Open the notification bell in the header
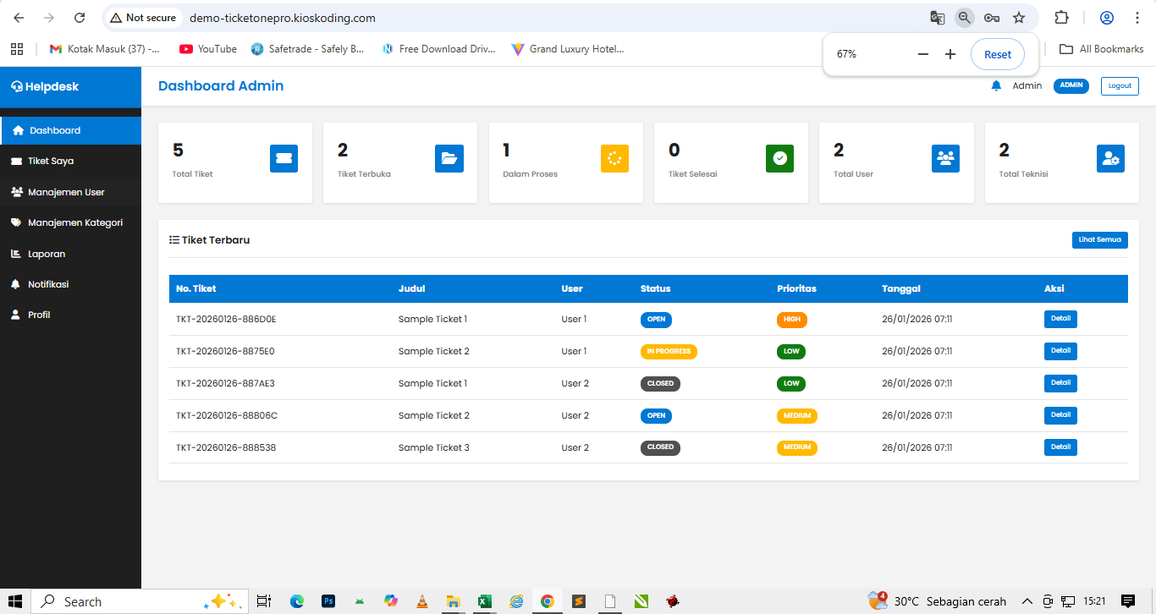This screenshot has height=614, width=1156. coord(996,85)
